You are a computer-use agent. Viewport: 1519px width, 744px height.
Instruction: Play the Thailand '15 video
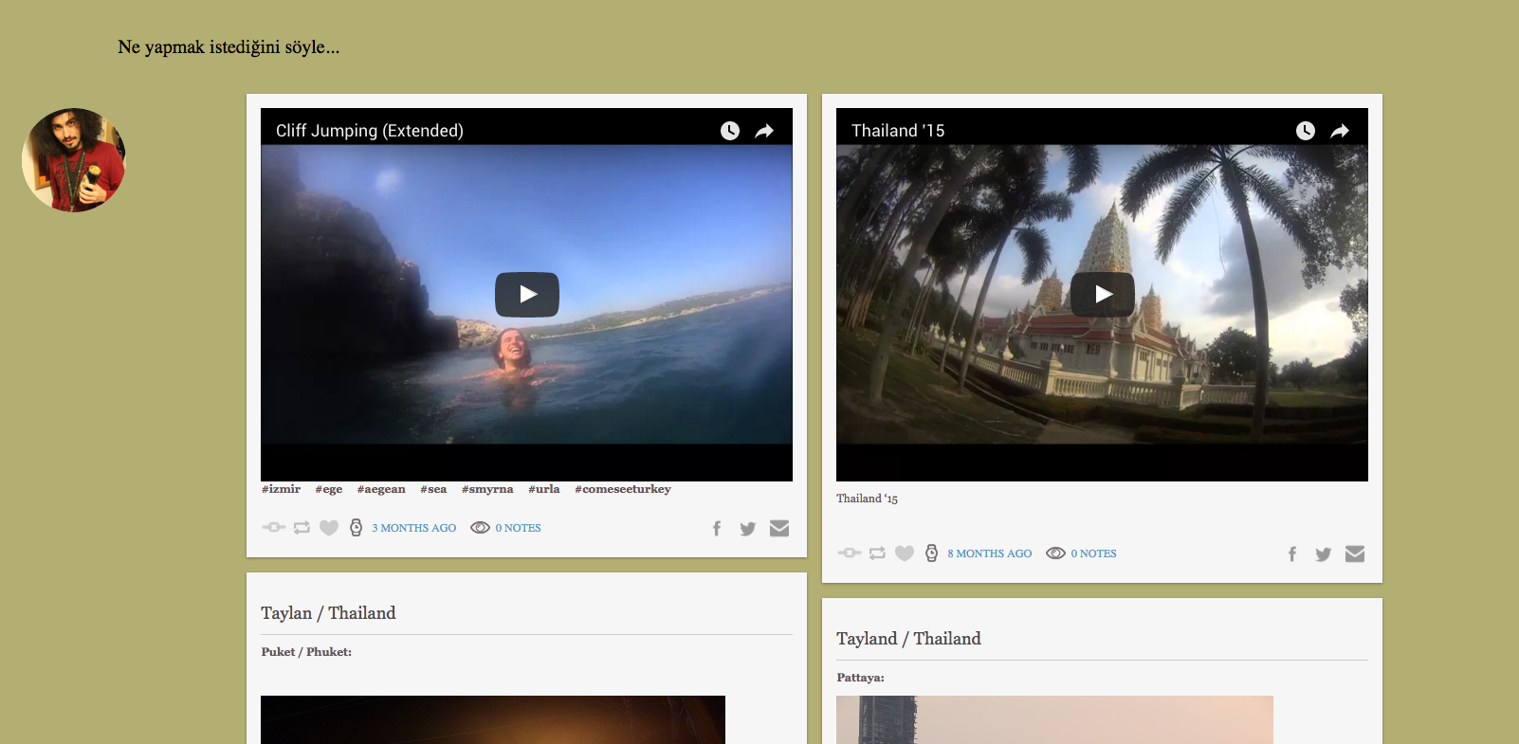(x=1103, y=295)
